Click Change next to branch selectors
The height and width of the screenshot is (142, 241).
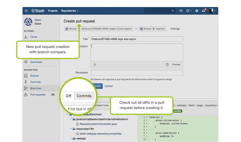pyautogui.click(x=175, y=29)
